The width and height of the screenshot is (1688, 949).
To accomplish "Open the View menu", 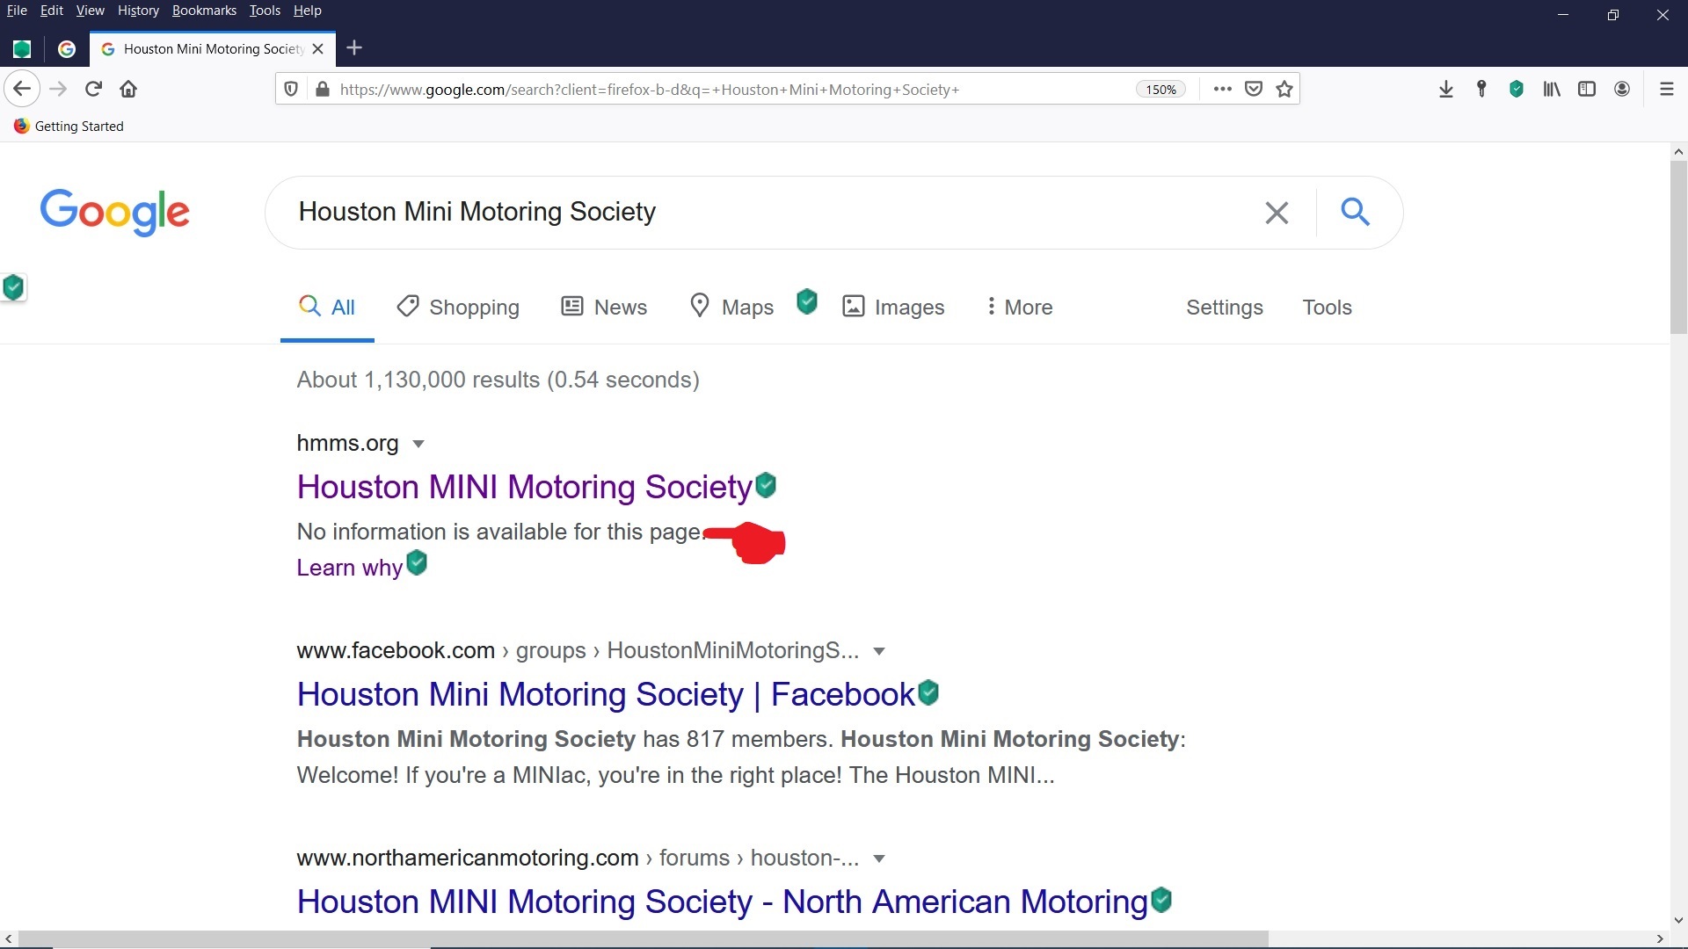I will pos(90,11).
